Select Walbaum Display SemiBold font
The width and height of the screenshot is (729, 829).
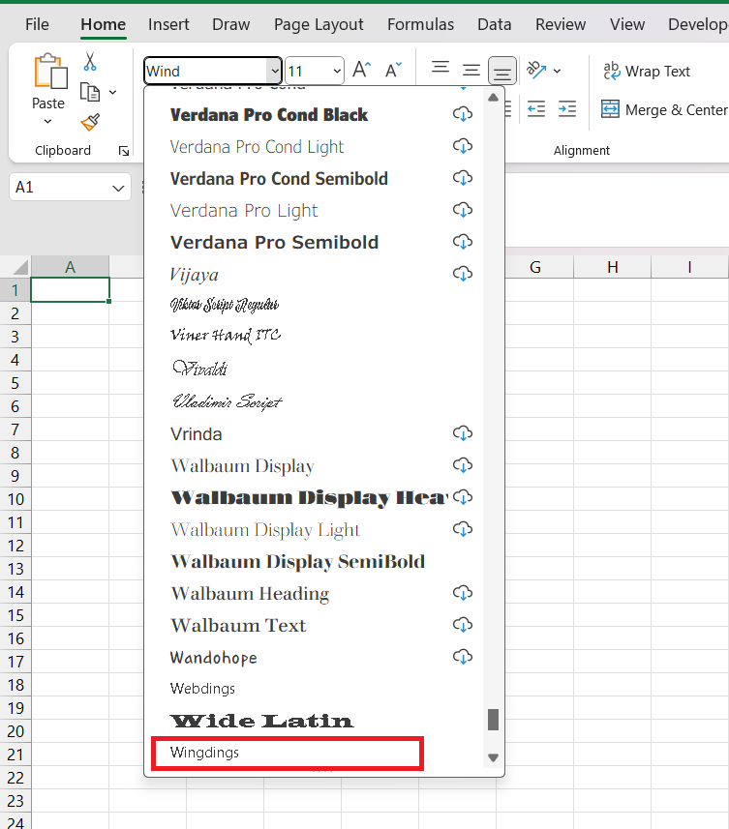(x=298, y=561)
